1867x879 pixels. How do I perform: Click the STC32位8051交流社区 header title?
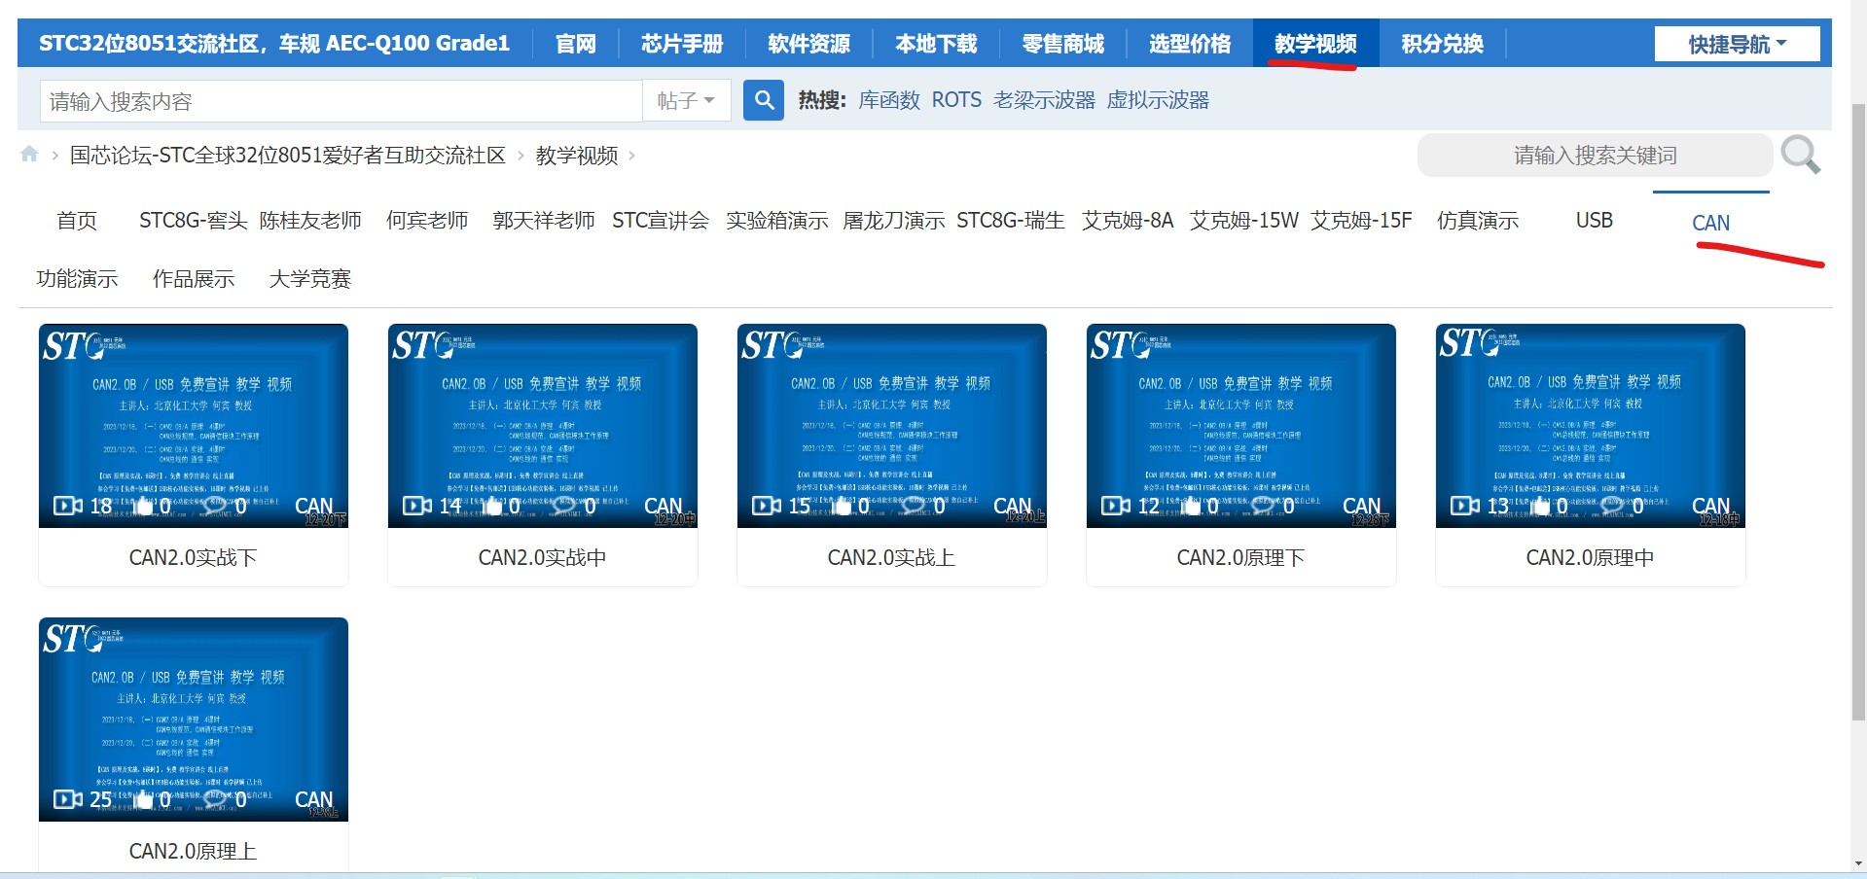click(274, 44)
